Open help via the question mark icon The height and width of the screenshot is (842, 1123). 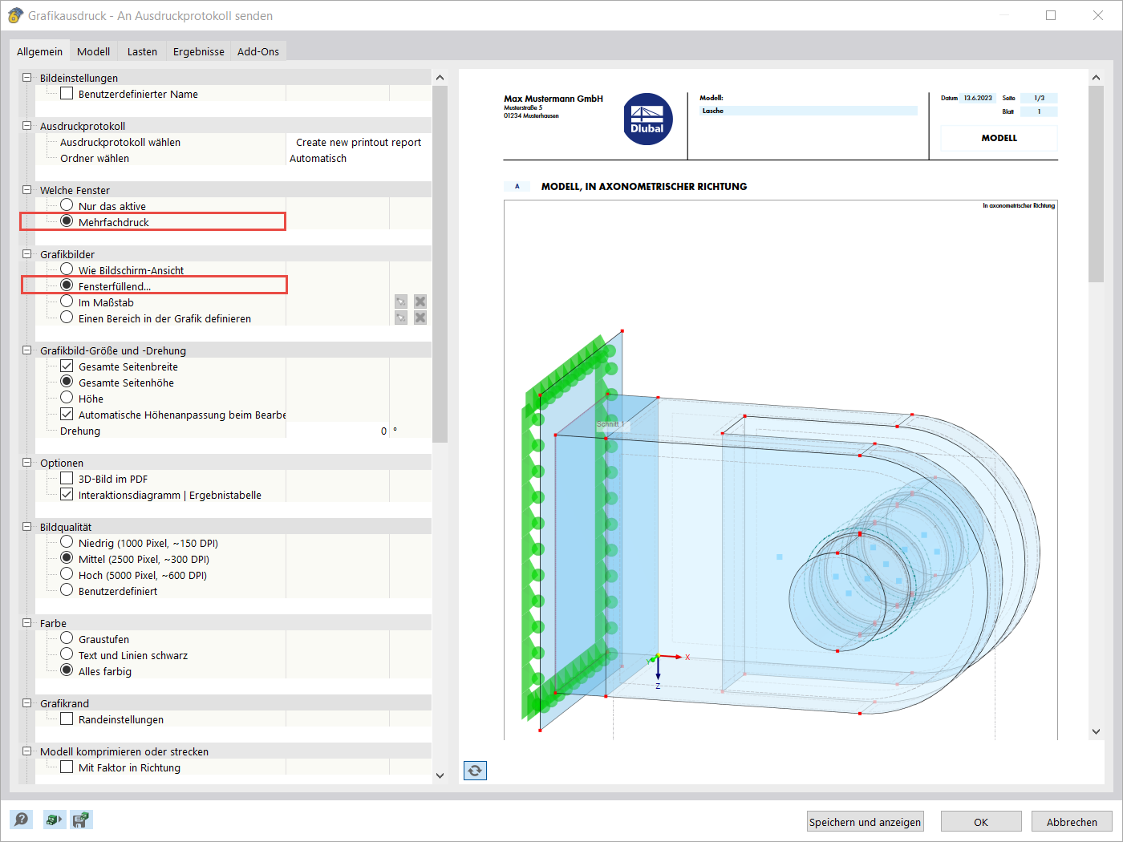pyautogui.click(x=22, y=820)
